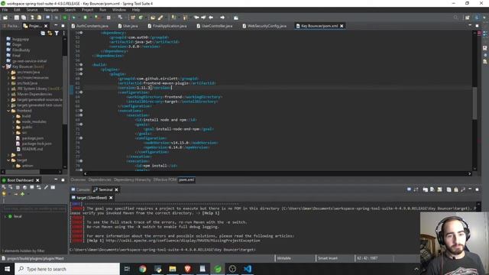The width and height of the screenshot is (489, 275).
Task: Switch to the AuthConstants.java editor tab
Action: tap(90, 26)
